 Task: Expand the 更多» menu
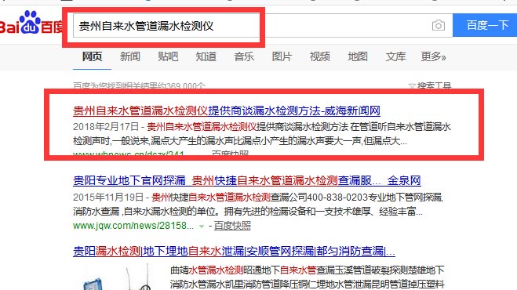pos(434,56)
